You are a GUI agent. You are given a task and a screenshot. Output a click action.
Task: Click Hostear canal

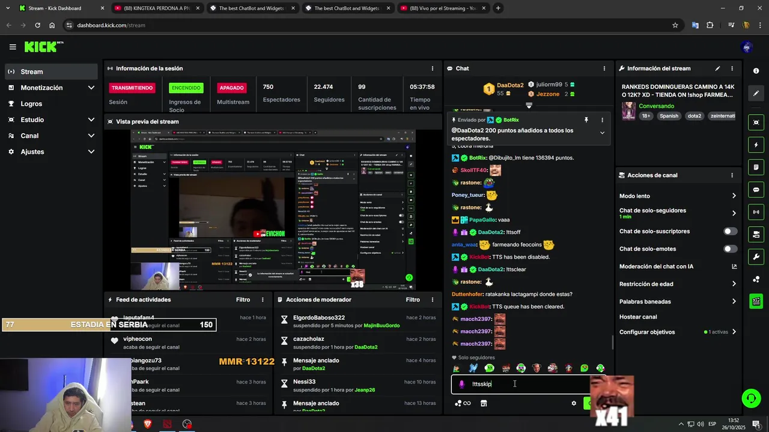click(x=638, y=317)
